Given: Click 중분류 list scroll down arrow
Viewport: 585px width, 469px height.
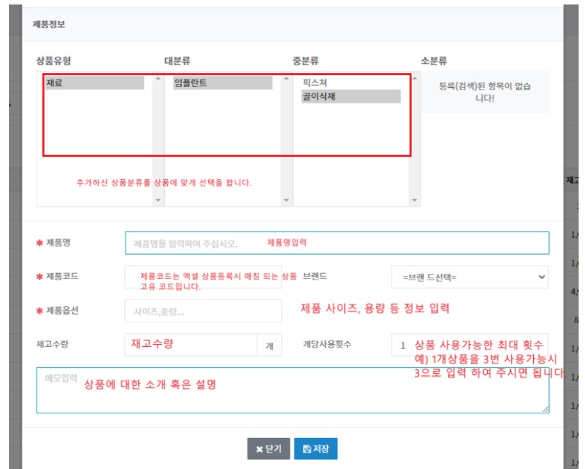Looking at the screenshot, I should click(x=414, y=200).
